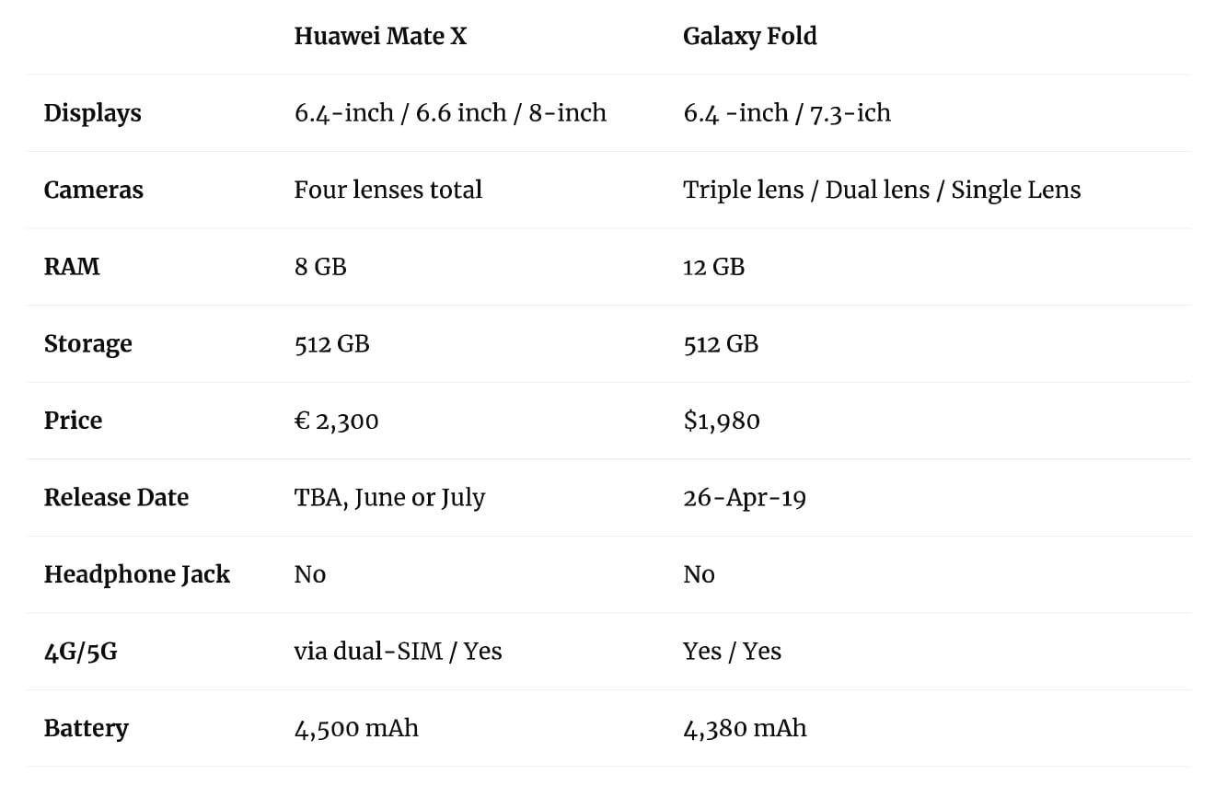Click the Galaxy Fold column header

(x=749, y=36)
